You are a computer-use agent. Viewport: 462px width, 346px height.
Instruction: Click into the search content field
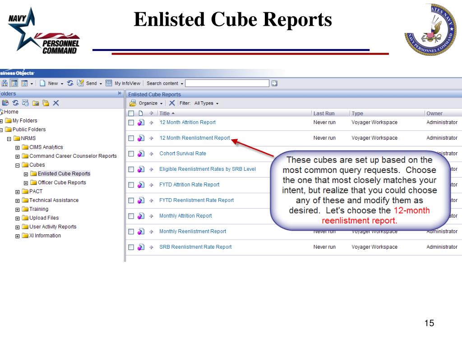pos(227,83)
